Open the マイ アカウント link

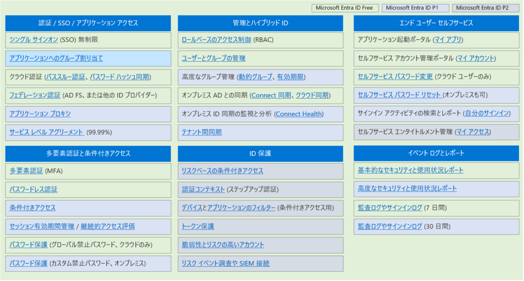476,58
